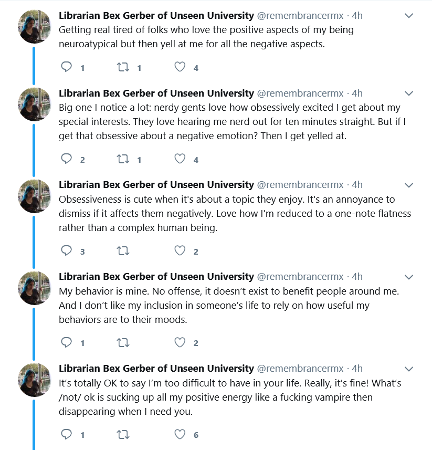The width and height of the screenshot is (432, 450).
Task: Like the 'Obsessiveness is cute' tweet
Action: 180,250
